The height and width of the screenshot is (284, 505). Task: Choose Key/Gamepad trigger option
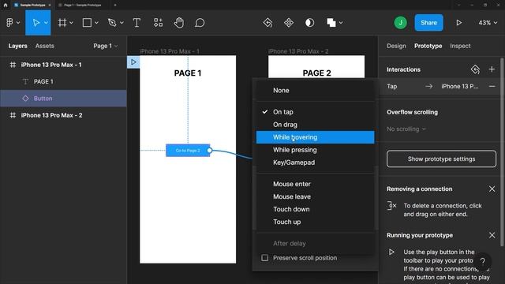click(315, 163)
